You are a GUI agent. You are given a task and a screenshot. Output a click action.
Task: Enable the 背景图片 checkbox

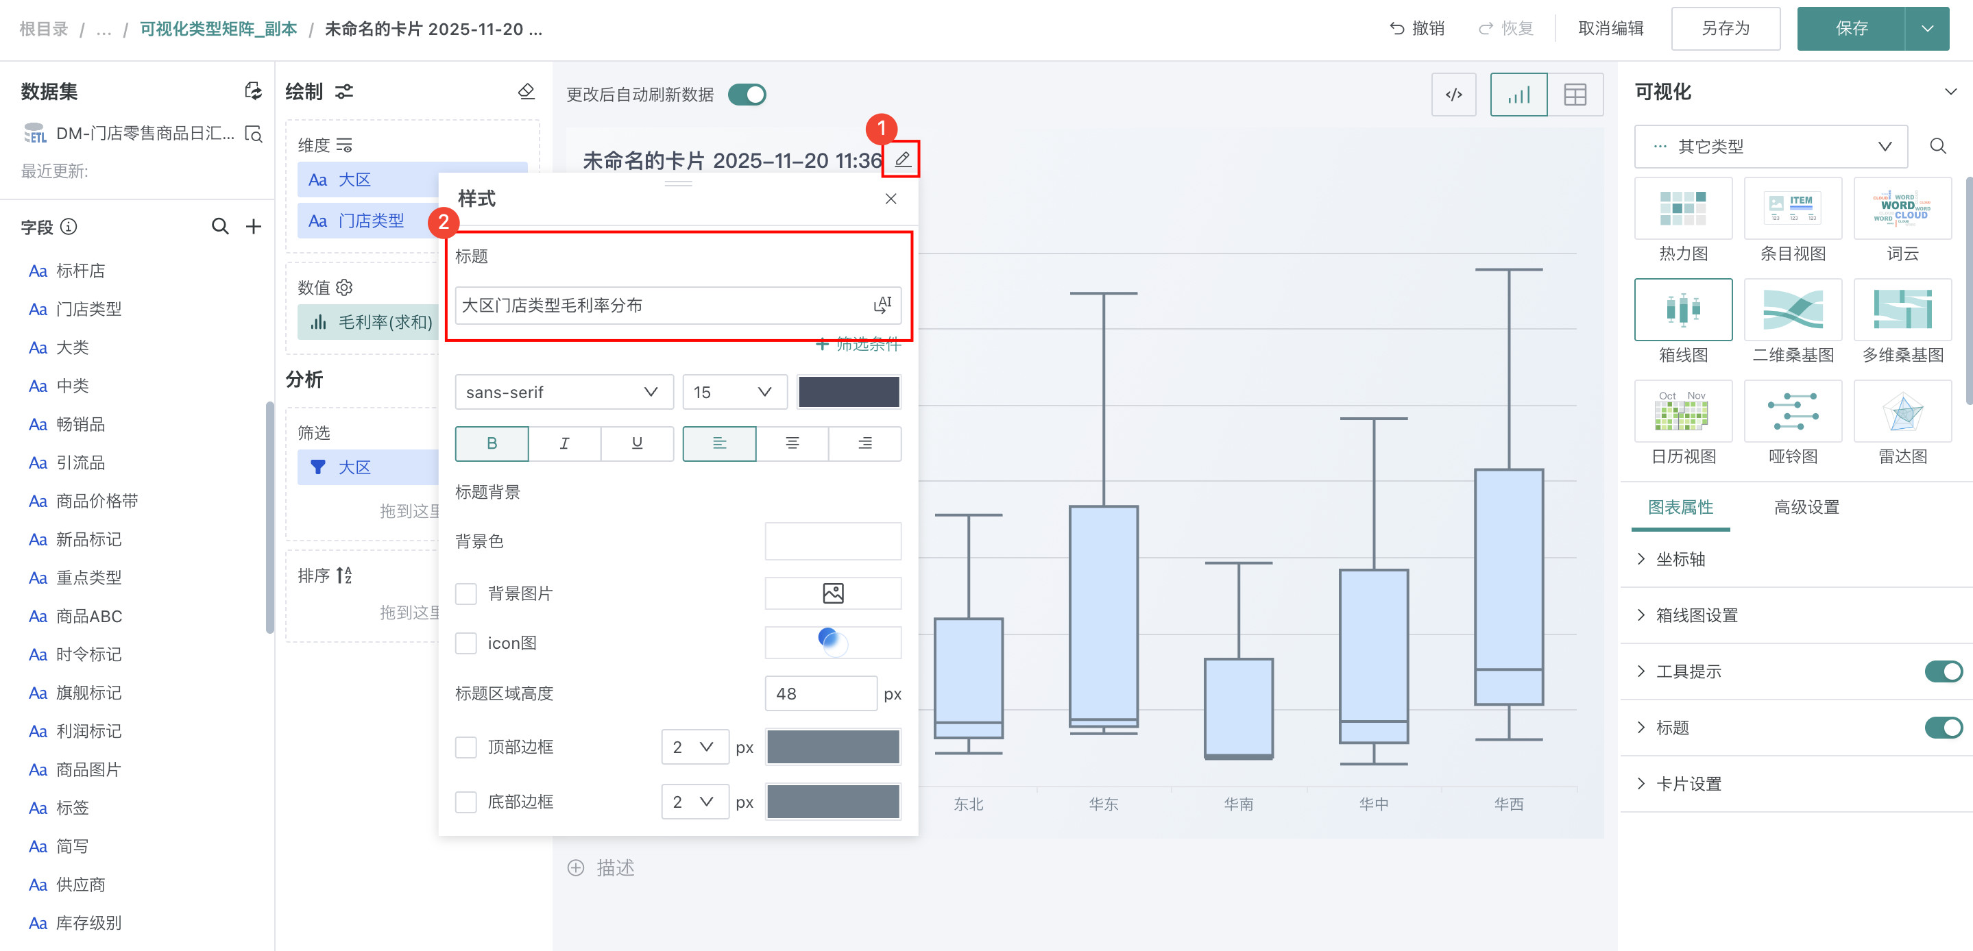coord(465,593)
